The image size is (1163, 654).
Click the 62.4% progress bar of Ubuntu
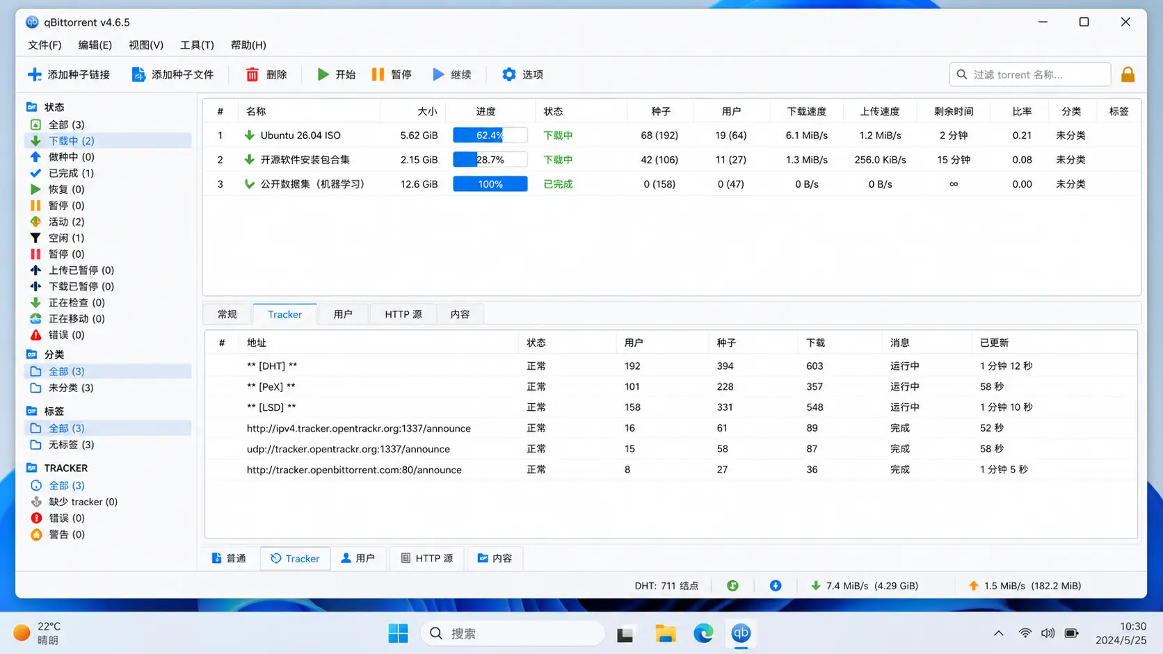490,136
